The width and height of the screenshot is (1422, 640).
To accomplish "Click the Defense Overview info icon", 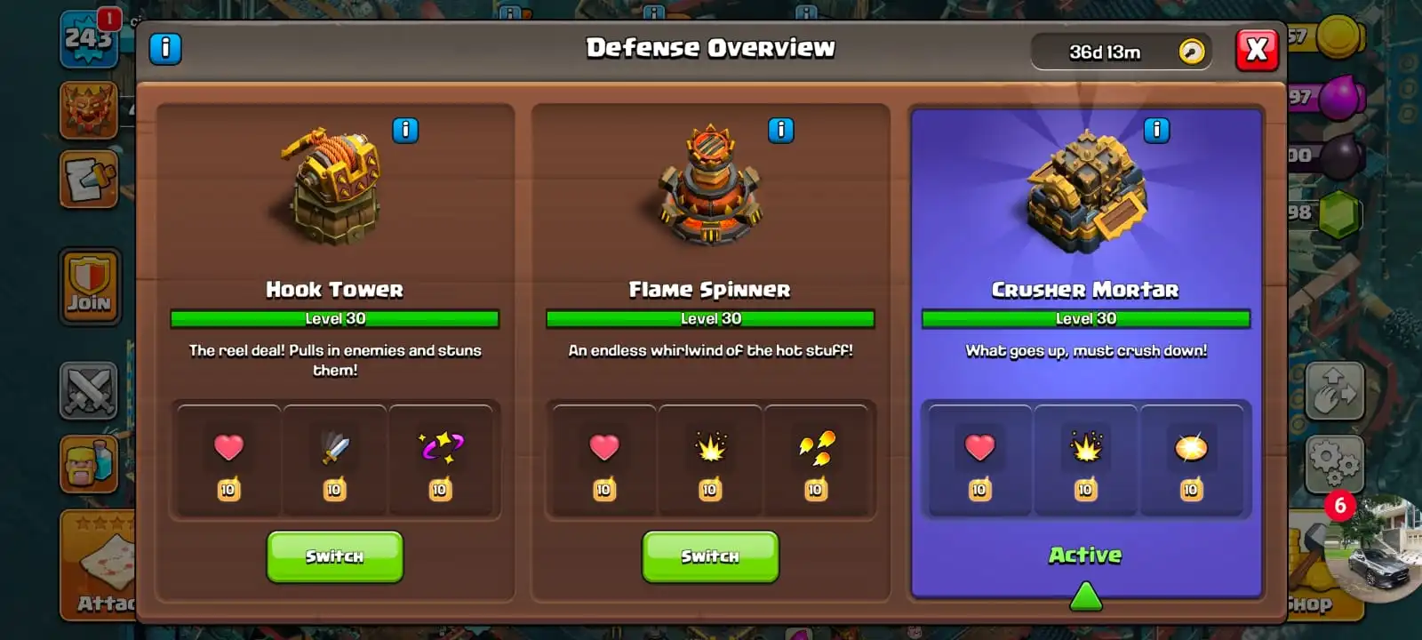I will [x=165, y=48].
